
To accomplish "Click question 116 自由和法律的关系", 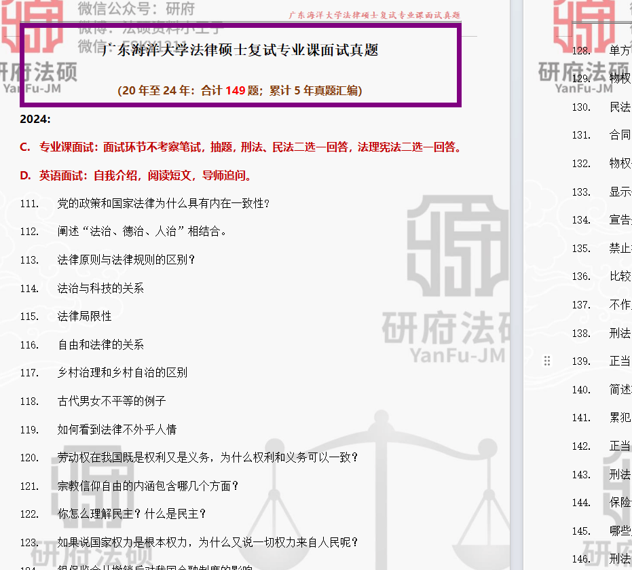I will click(x=82, y=344).
